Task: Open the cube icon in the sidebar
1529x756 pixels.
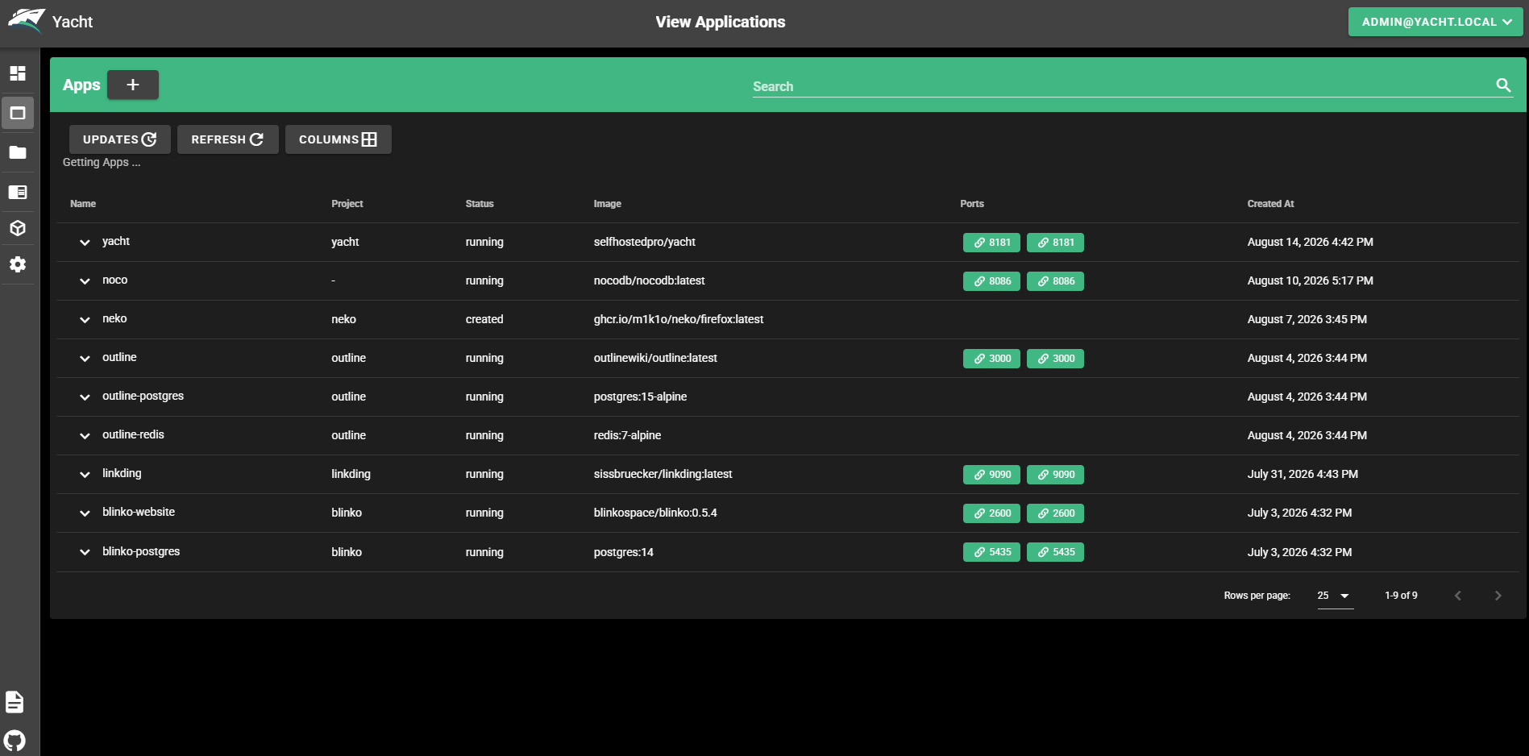Action: [18, 228]
